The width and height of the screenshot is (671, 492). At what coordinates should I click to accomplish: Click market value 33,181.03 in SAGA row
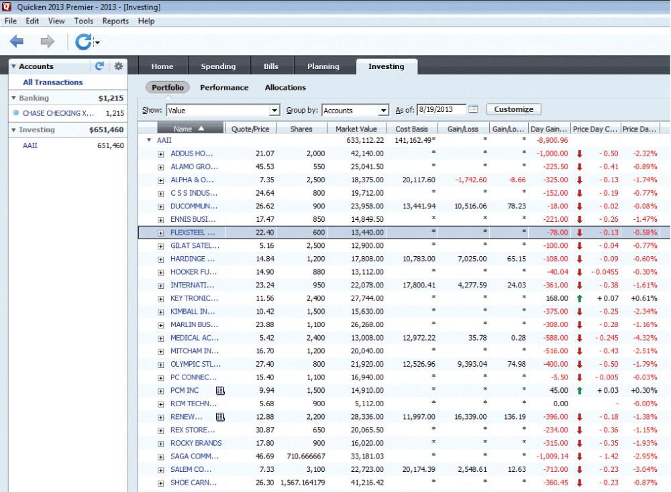click(367, 456)
